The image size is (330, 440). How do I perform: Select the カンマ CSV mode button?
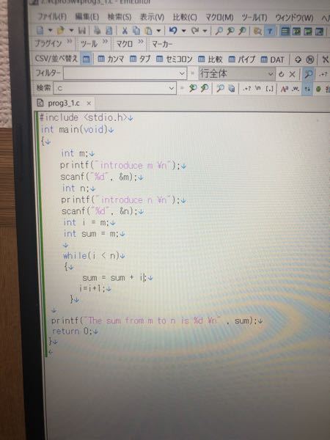point(111,59)
